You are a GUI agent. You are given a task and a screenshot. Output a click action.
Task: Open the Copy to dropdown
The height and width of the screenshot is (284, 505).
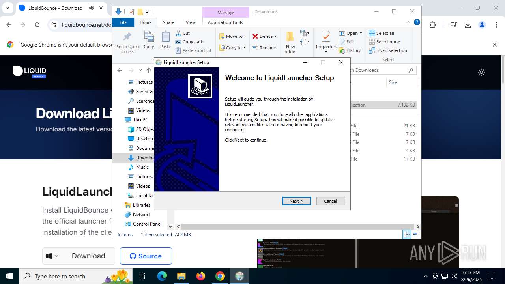coord(232,48)
